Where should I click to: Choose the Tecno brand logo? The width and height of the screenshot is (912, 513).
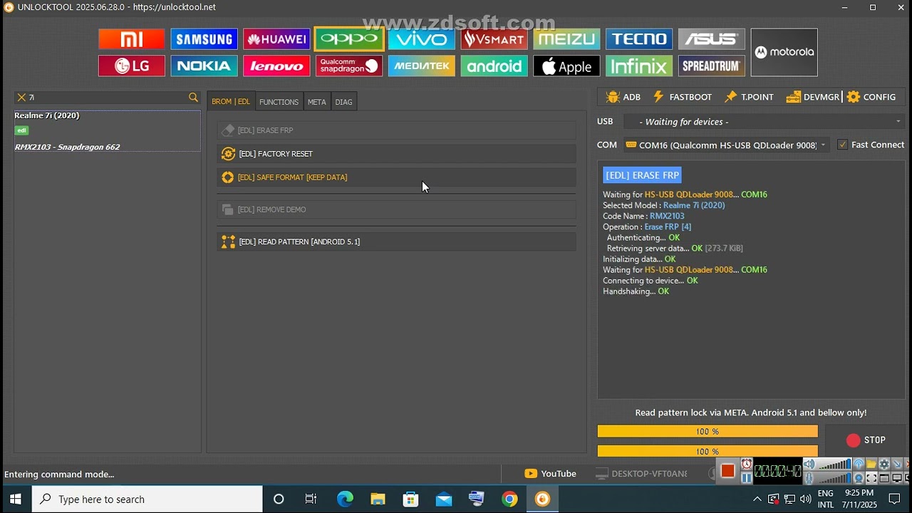coord(639,39)
